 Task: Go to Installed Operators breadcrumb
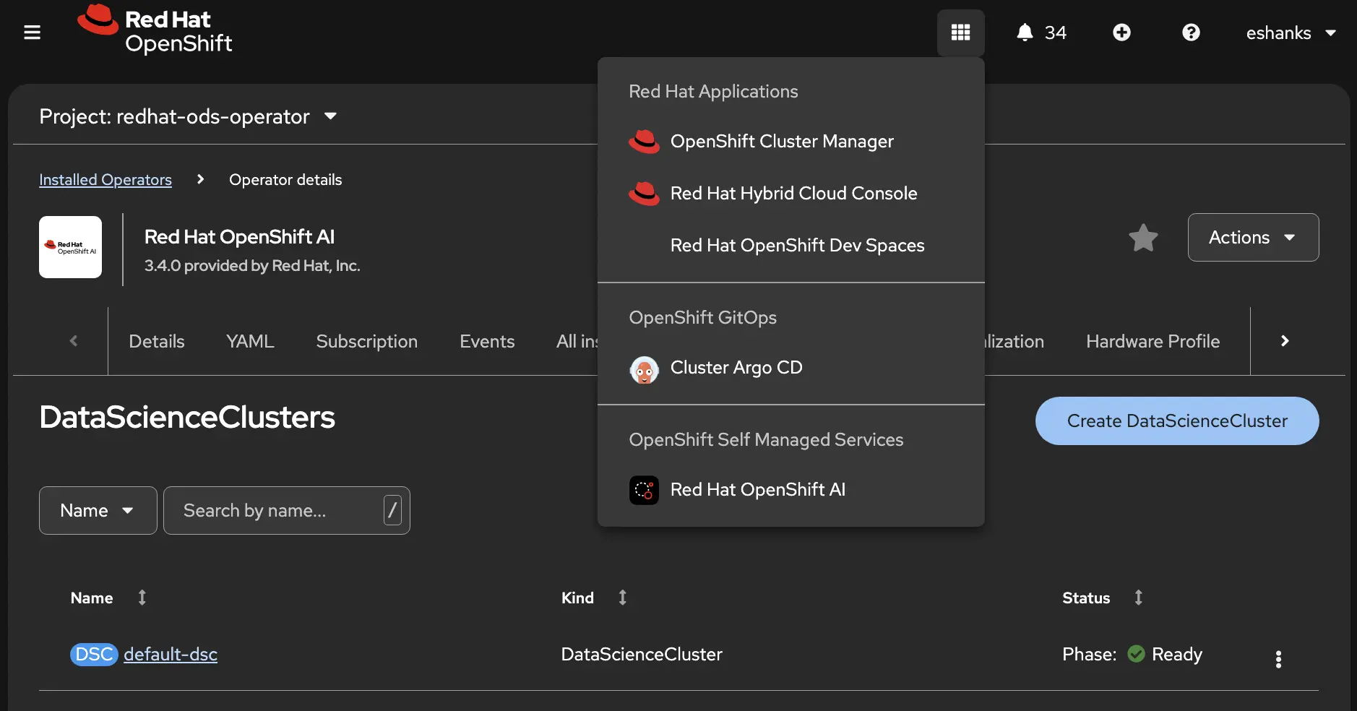point(105,179)
